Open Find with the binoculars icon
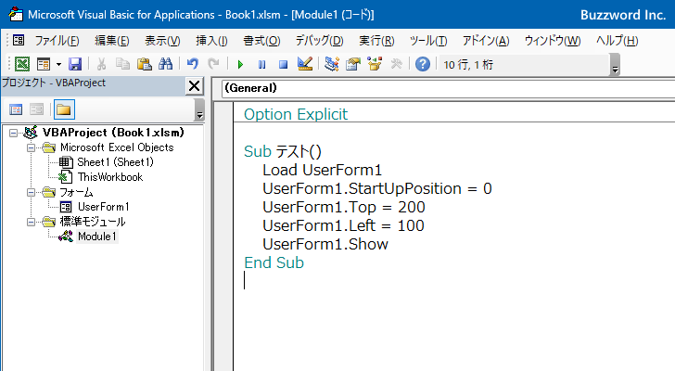Screen dimensions: 675x371 click(165, 64)
